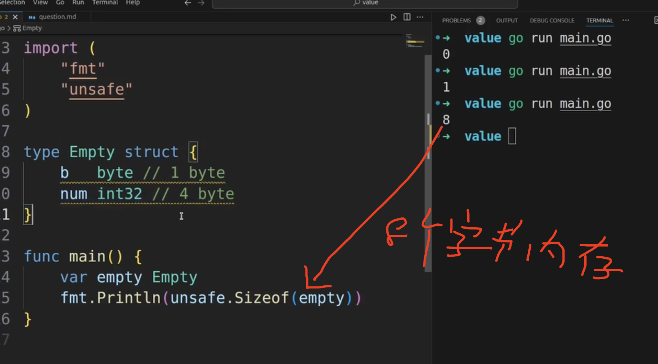The width and height of the screenshot is (658, 364).
Task: Click the second main.go link in terminal
Action: tap(585, 71)
